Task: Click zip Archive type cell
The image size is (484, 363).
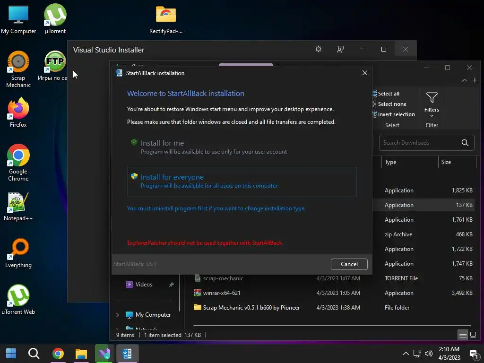Action: click(x=398, y=234)
